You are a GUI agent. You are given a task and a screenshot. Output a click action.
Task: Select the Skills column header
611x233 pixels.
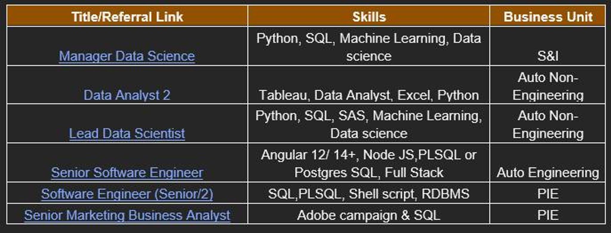coord(369,17)
